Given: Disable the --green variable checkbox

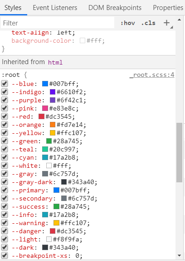Looking at the screenshot, I should click(5, 141).
